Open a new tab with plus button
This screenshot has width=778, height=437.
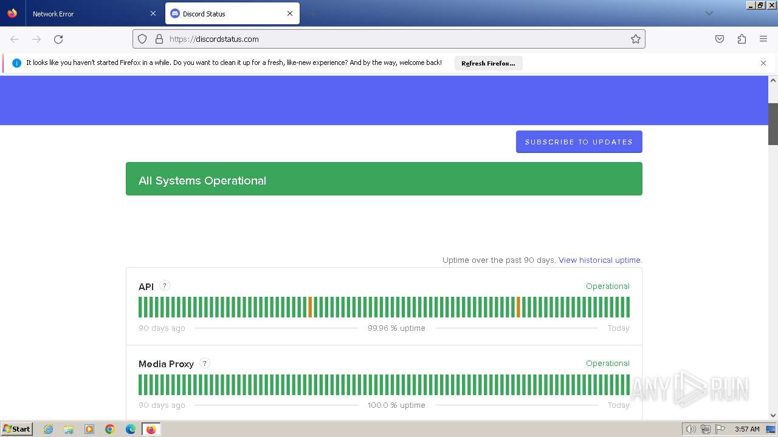[x=312, y=13]
